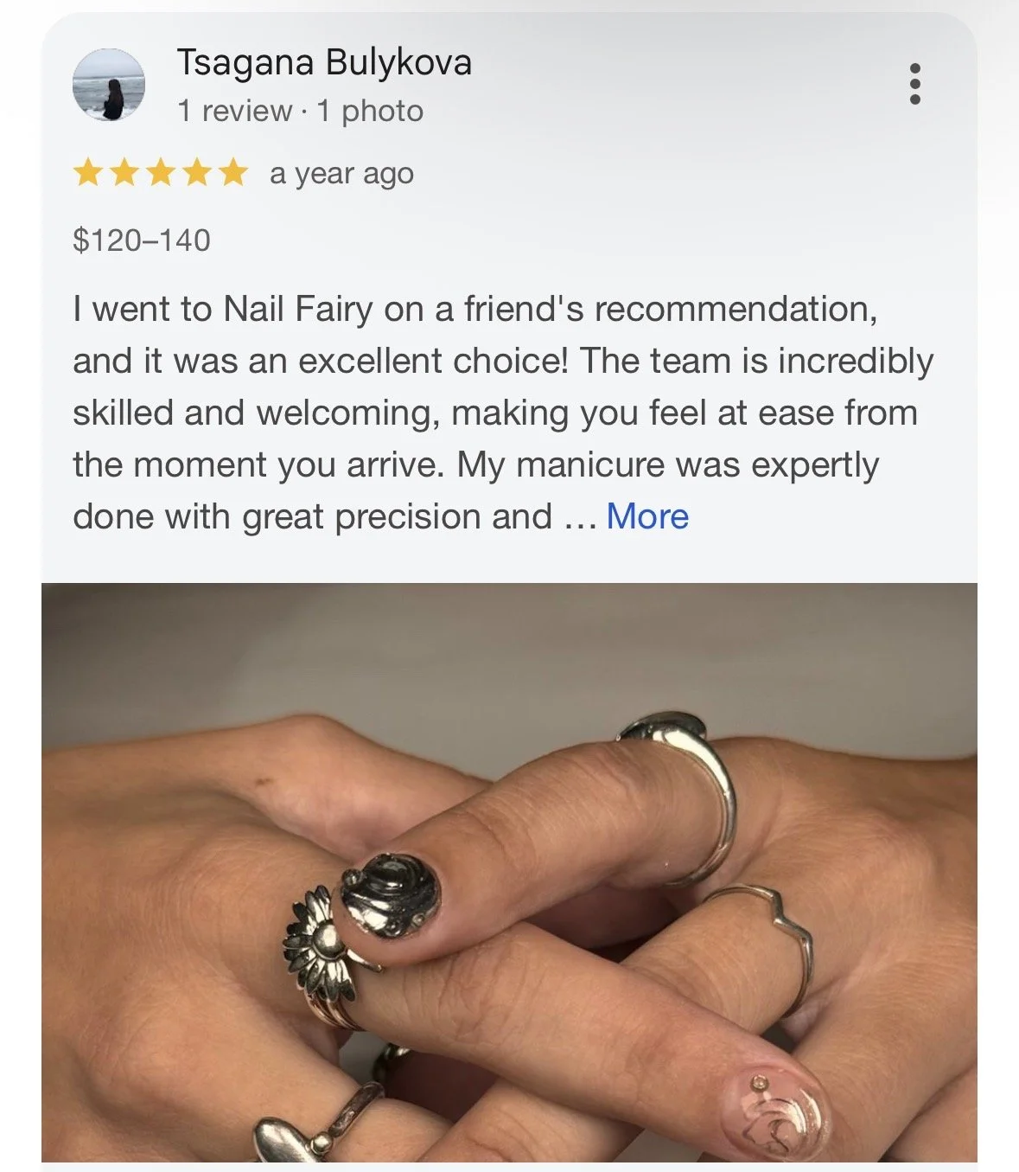
Task: Click the fifth gold rating star
Action: click(x=233, y=173)
